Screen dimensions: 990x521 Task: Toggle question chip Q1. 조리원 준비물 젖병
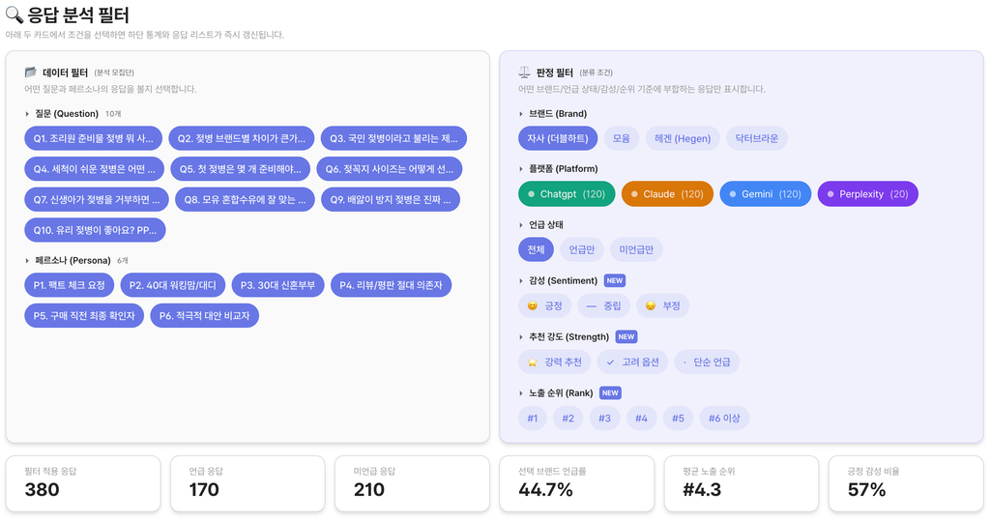click(x=94, y=138)
